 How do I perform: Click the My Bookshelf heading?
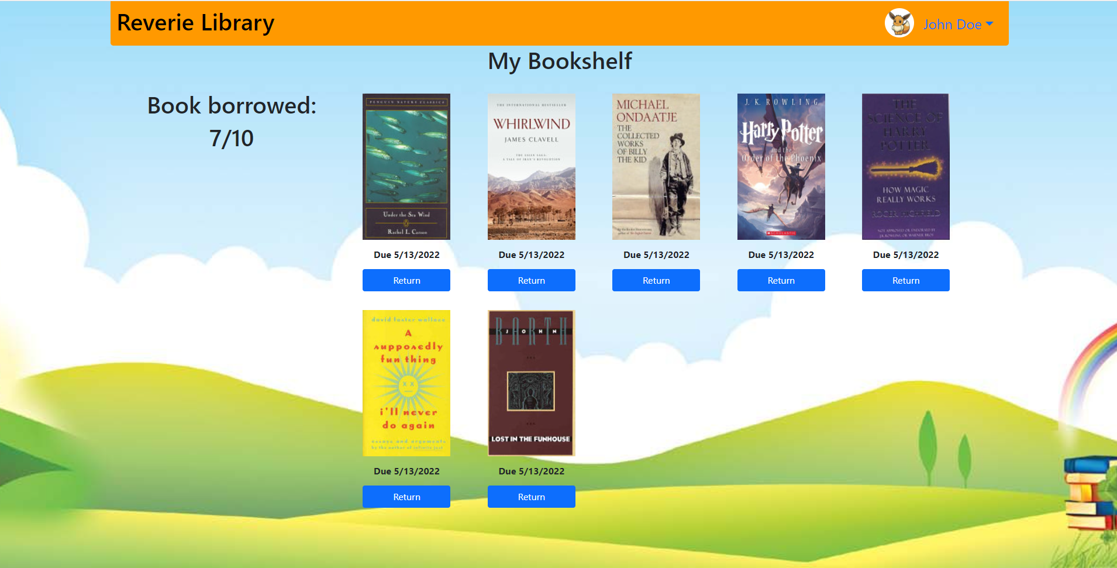point(560,61)
